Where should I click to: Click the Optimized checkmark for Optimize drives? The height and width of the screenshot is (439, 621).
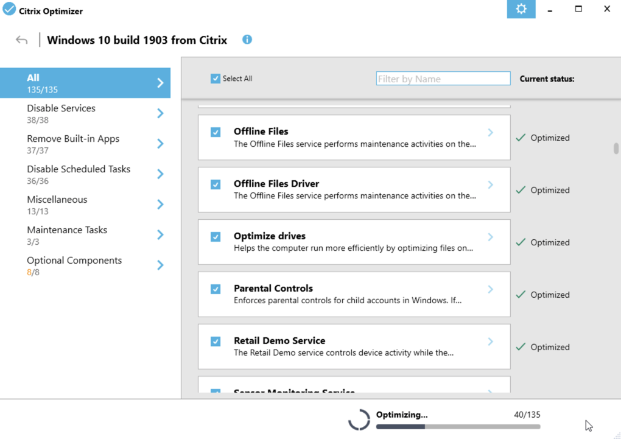point(521,242)
